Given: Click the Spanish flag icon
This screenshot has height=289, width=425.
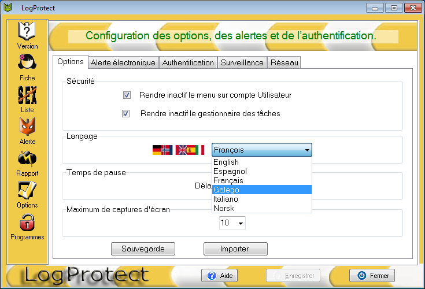Looking at the screenshot, I should click(191, 150).
